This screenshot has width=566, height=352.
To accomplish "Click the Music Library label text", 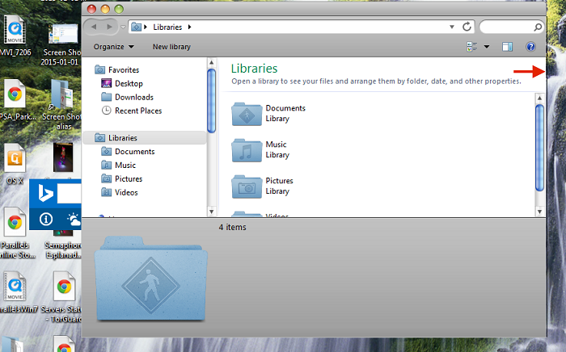I will [x=277, y=149].
